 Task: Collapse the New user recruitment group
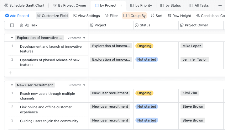coord(12,85)
